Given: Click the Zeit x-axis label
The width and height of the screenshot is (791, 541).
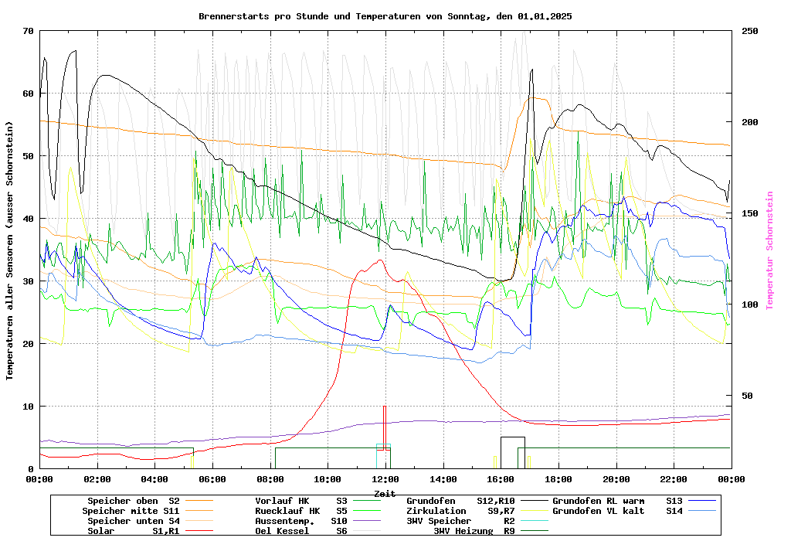Looking at the screenshot, I should click(385, 493).
